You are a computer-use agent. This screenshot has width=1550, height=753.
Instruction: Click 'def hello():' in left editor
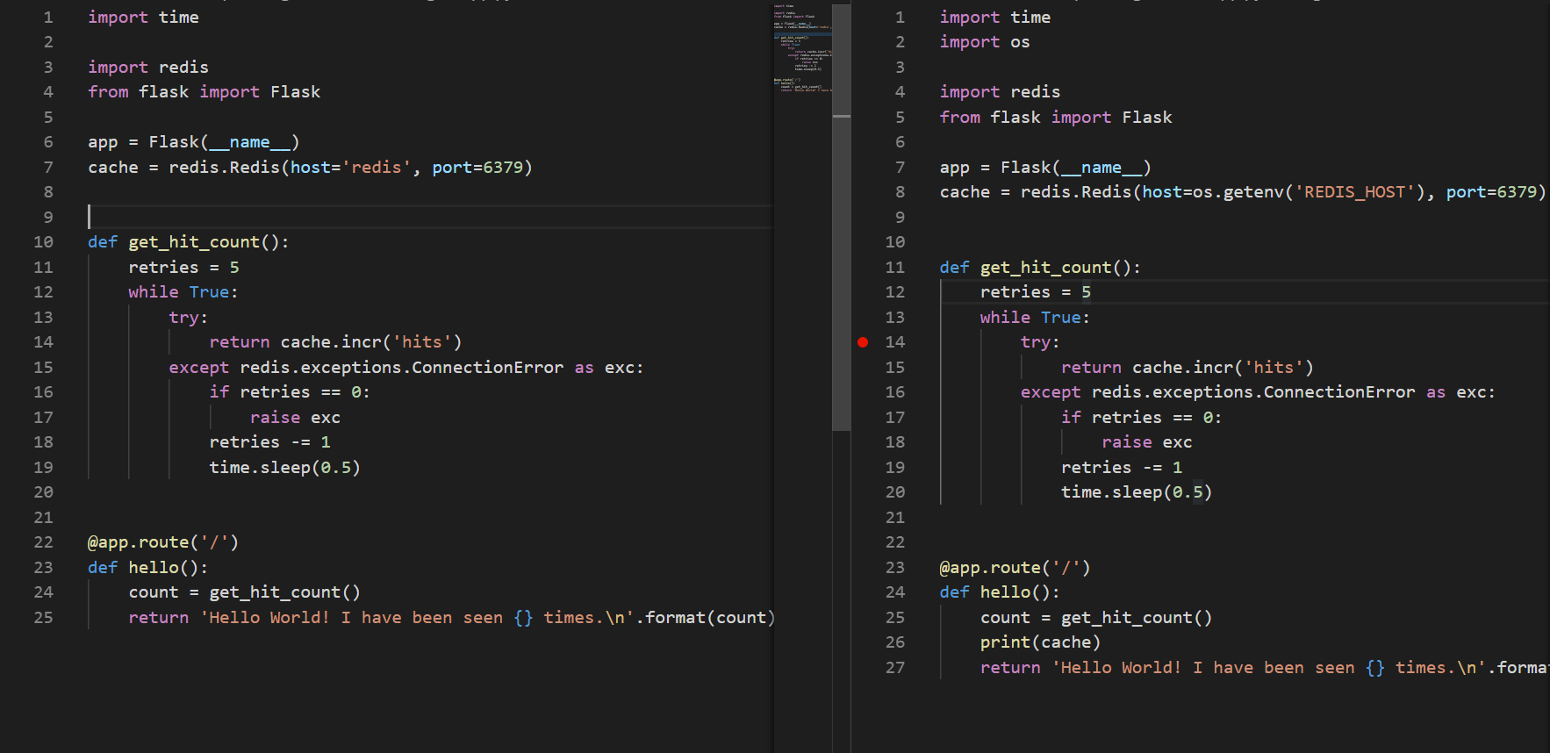[x=148, y=568]
